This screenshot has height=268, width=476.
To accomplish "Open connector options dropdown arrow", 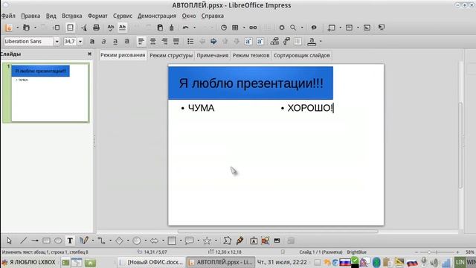I will coord(111,240).
